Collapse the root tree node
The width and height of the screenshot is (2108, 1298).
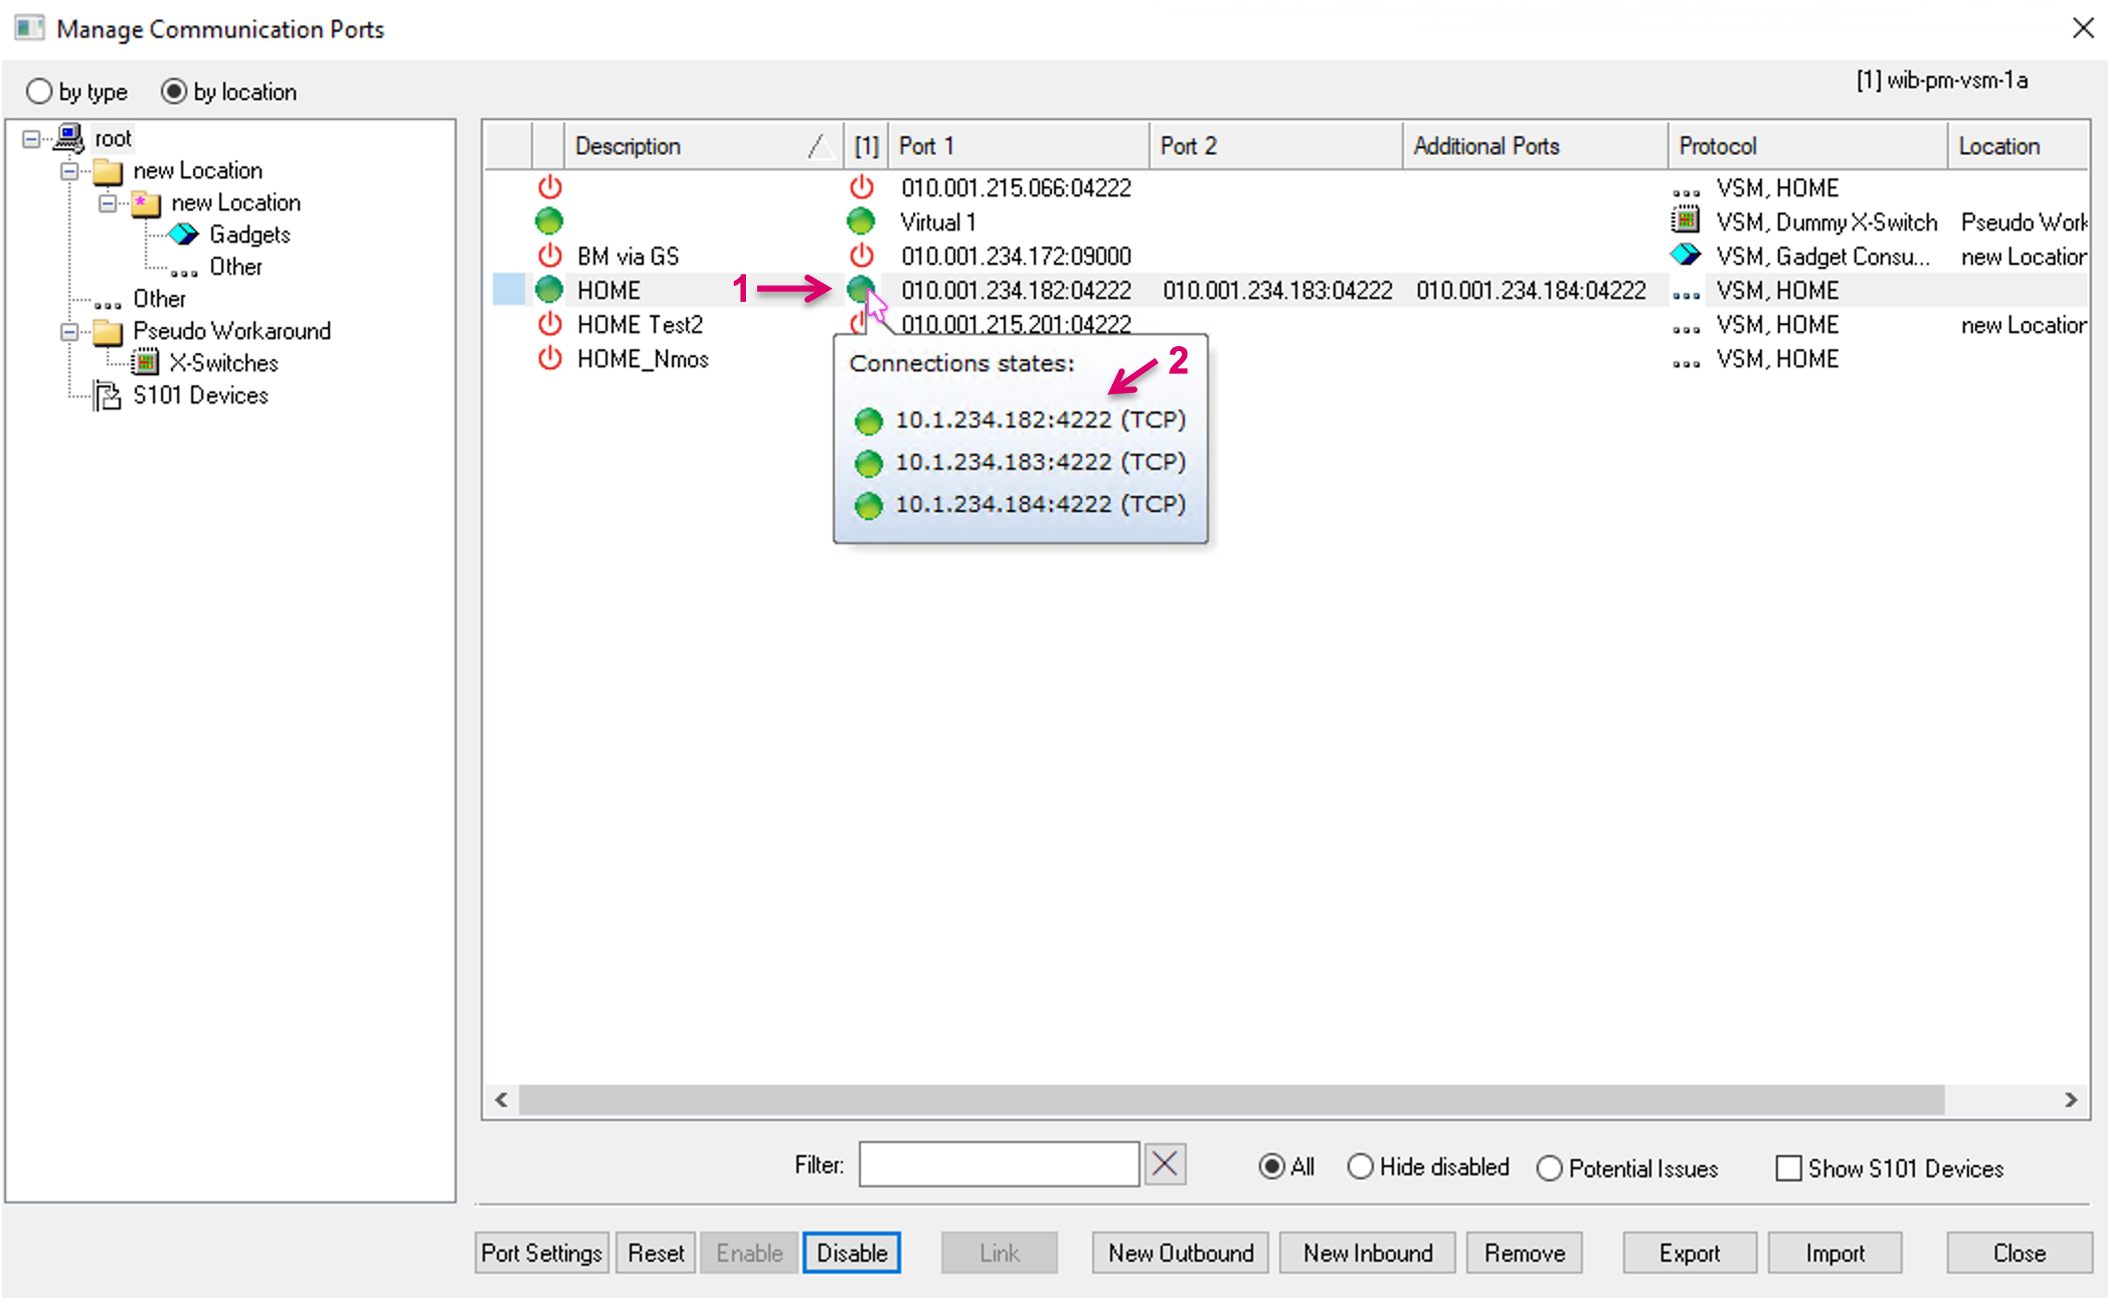[31, 139]
